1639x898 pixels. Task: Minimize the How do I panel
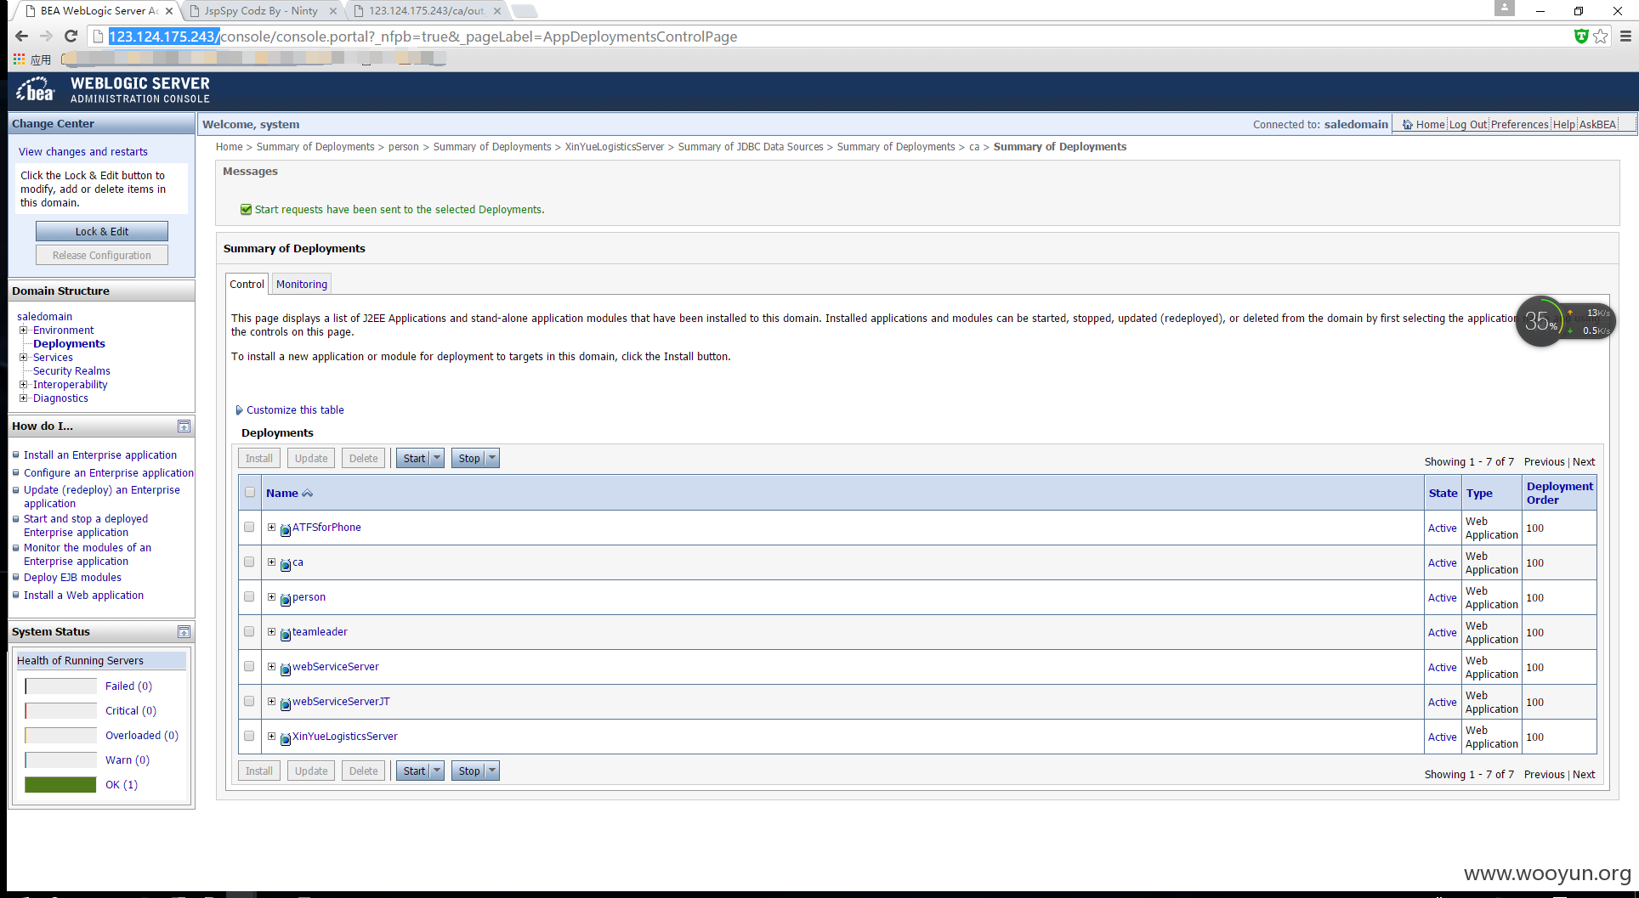pos(184,426)
